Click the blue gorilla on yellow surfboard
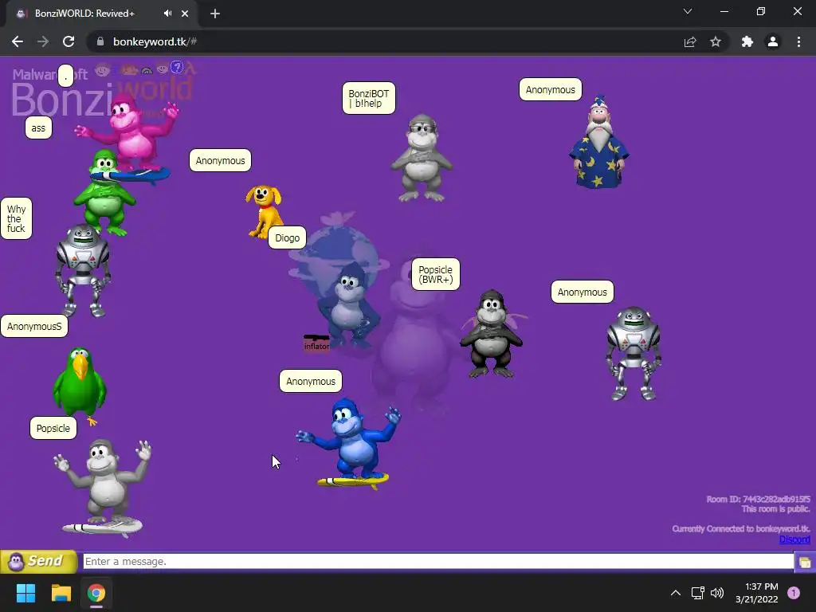 350,443
